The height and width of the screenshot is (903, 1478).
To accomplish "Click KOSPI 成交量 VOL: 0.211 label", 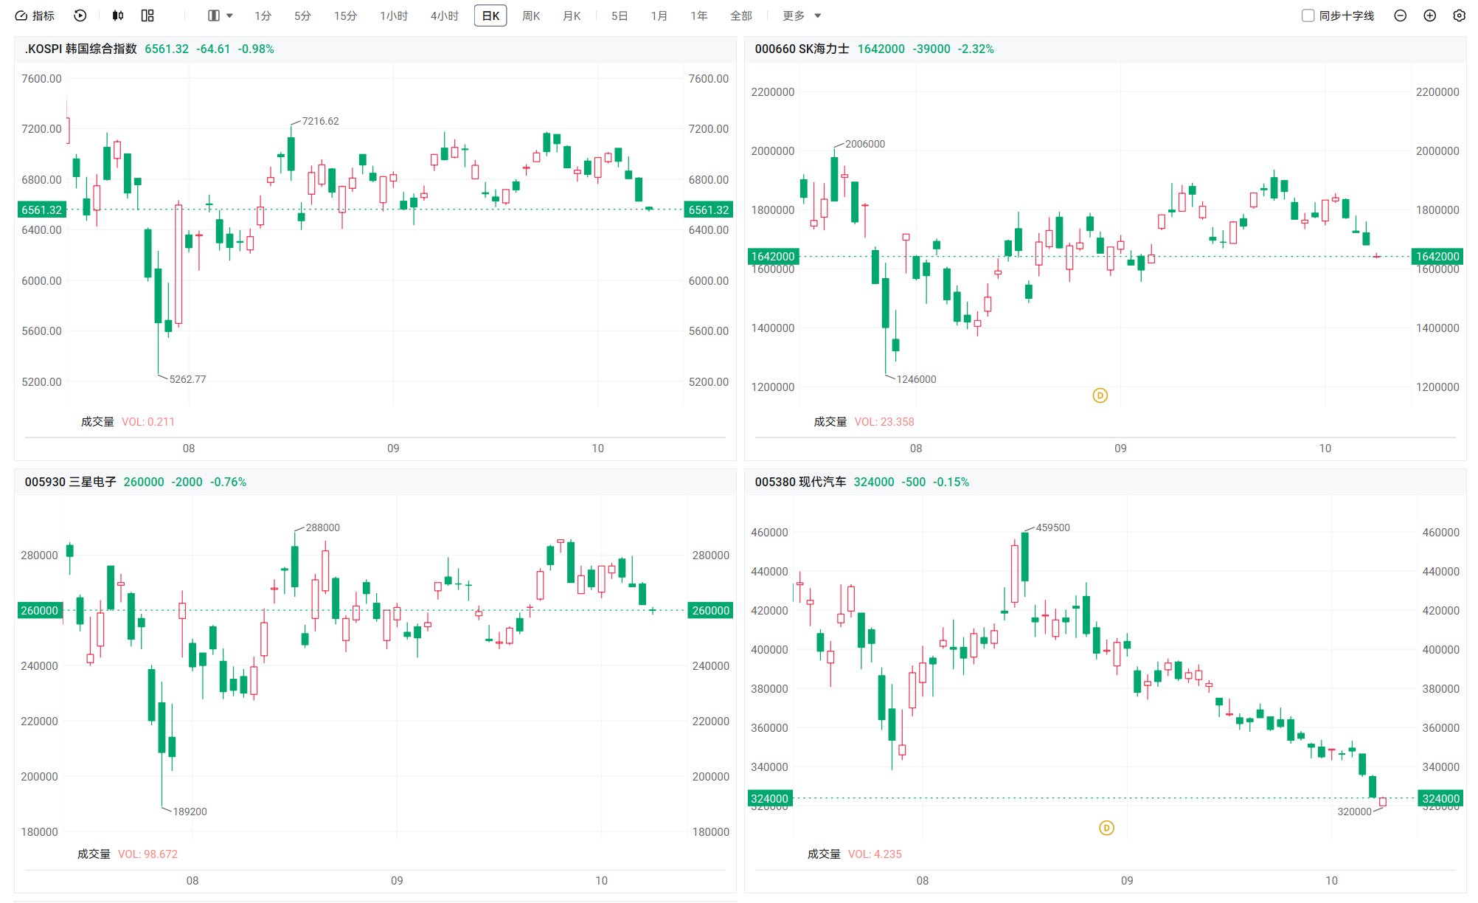I will click(128, 422).
